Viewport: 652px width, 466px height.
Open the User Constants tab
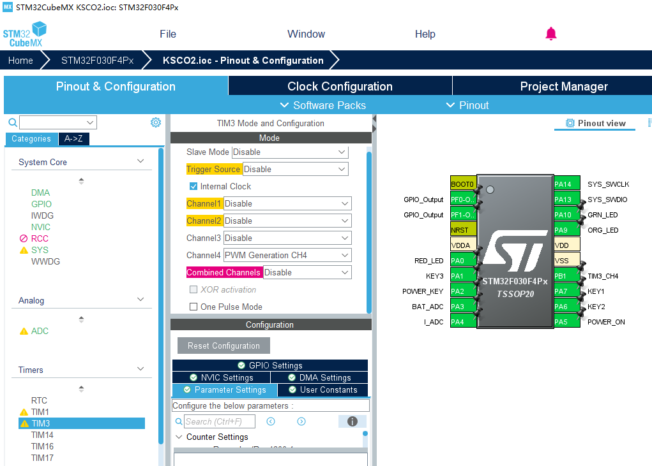(322, 390)
